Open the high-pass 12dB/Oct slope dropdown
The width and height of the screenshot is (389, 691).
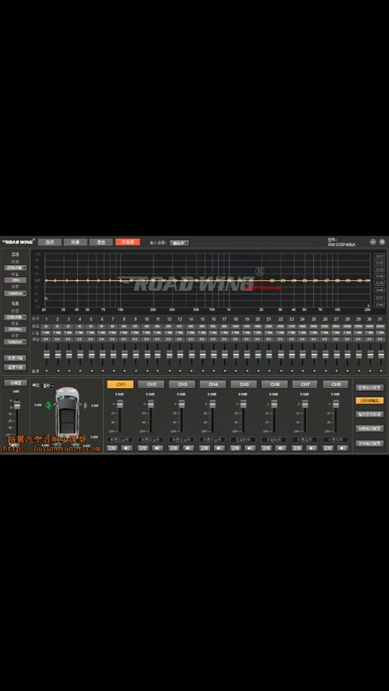point(15,293)
